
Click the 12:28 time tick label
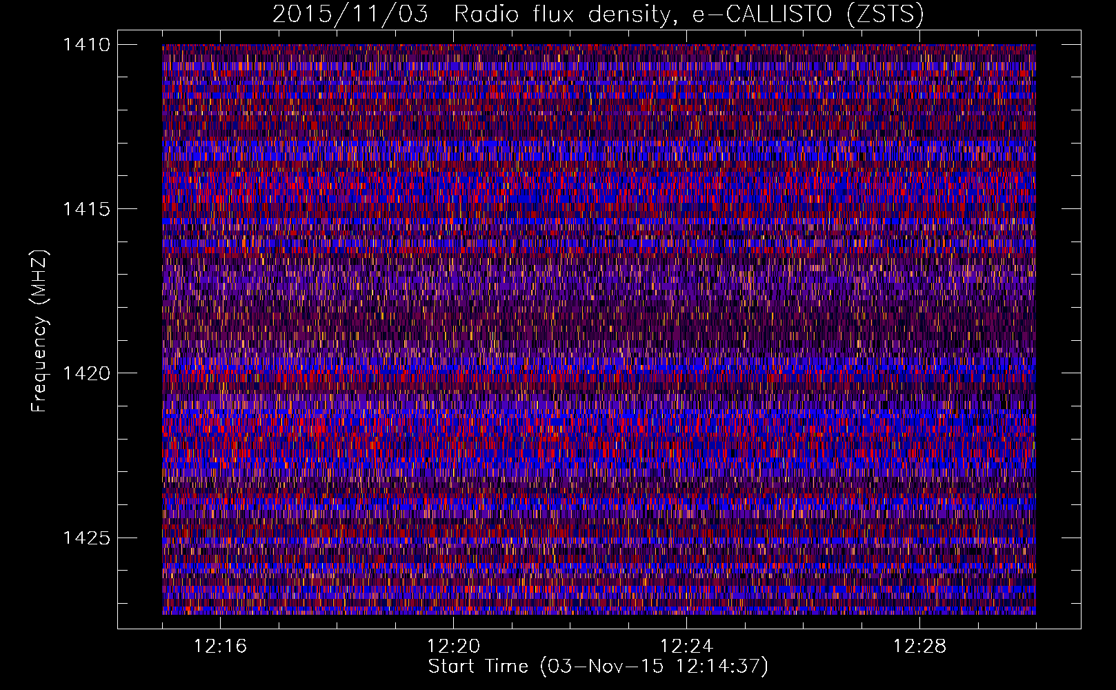tap(920, 647)
